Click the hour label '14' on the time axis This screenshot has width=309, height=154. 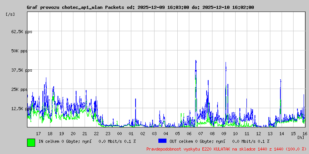coord(282,134)
